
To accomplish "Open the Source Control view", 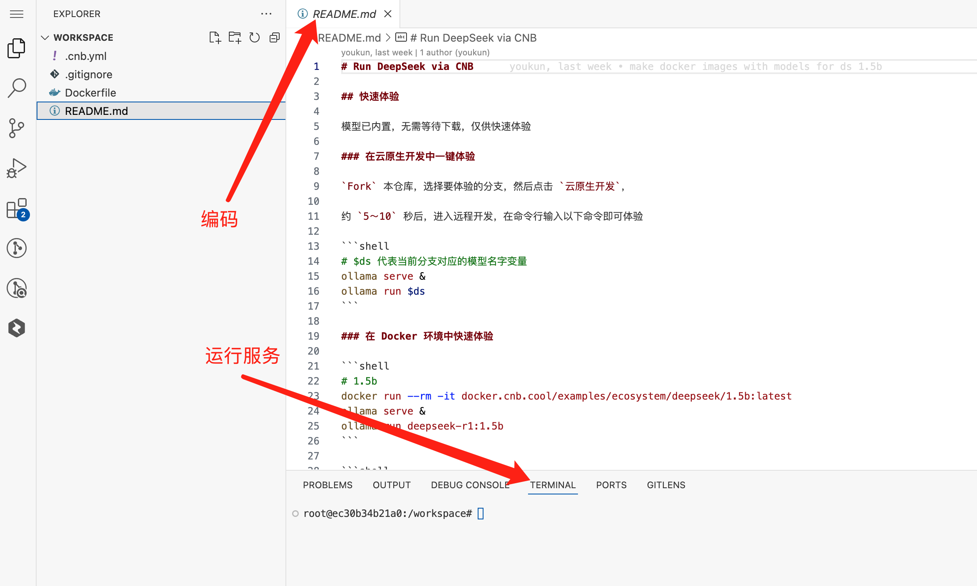I will (x=17, y=128).
